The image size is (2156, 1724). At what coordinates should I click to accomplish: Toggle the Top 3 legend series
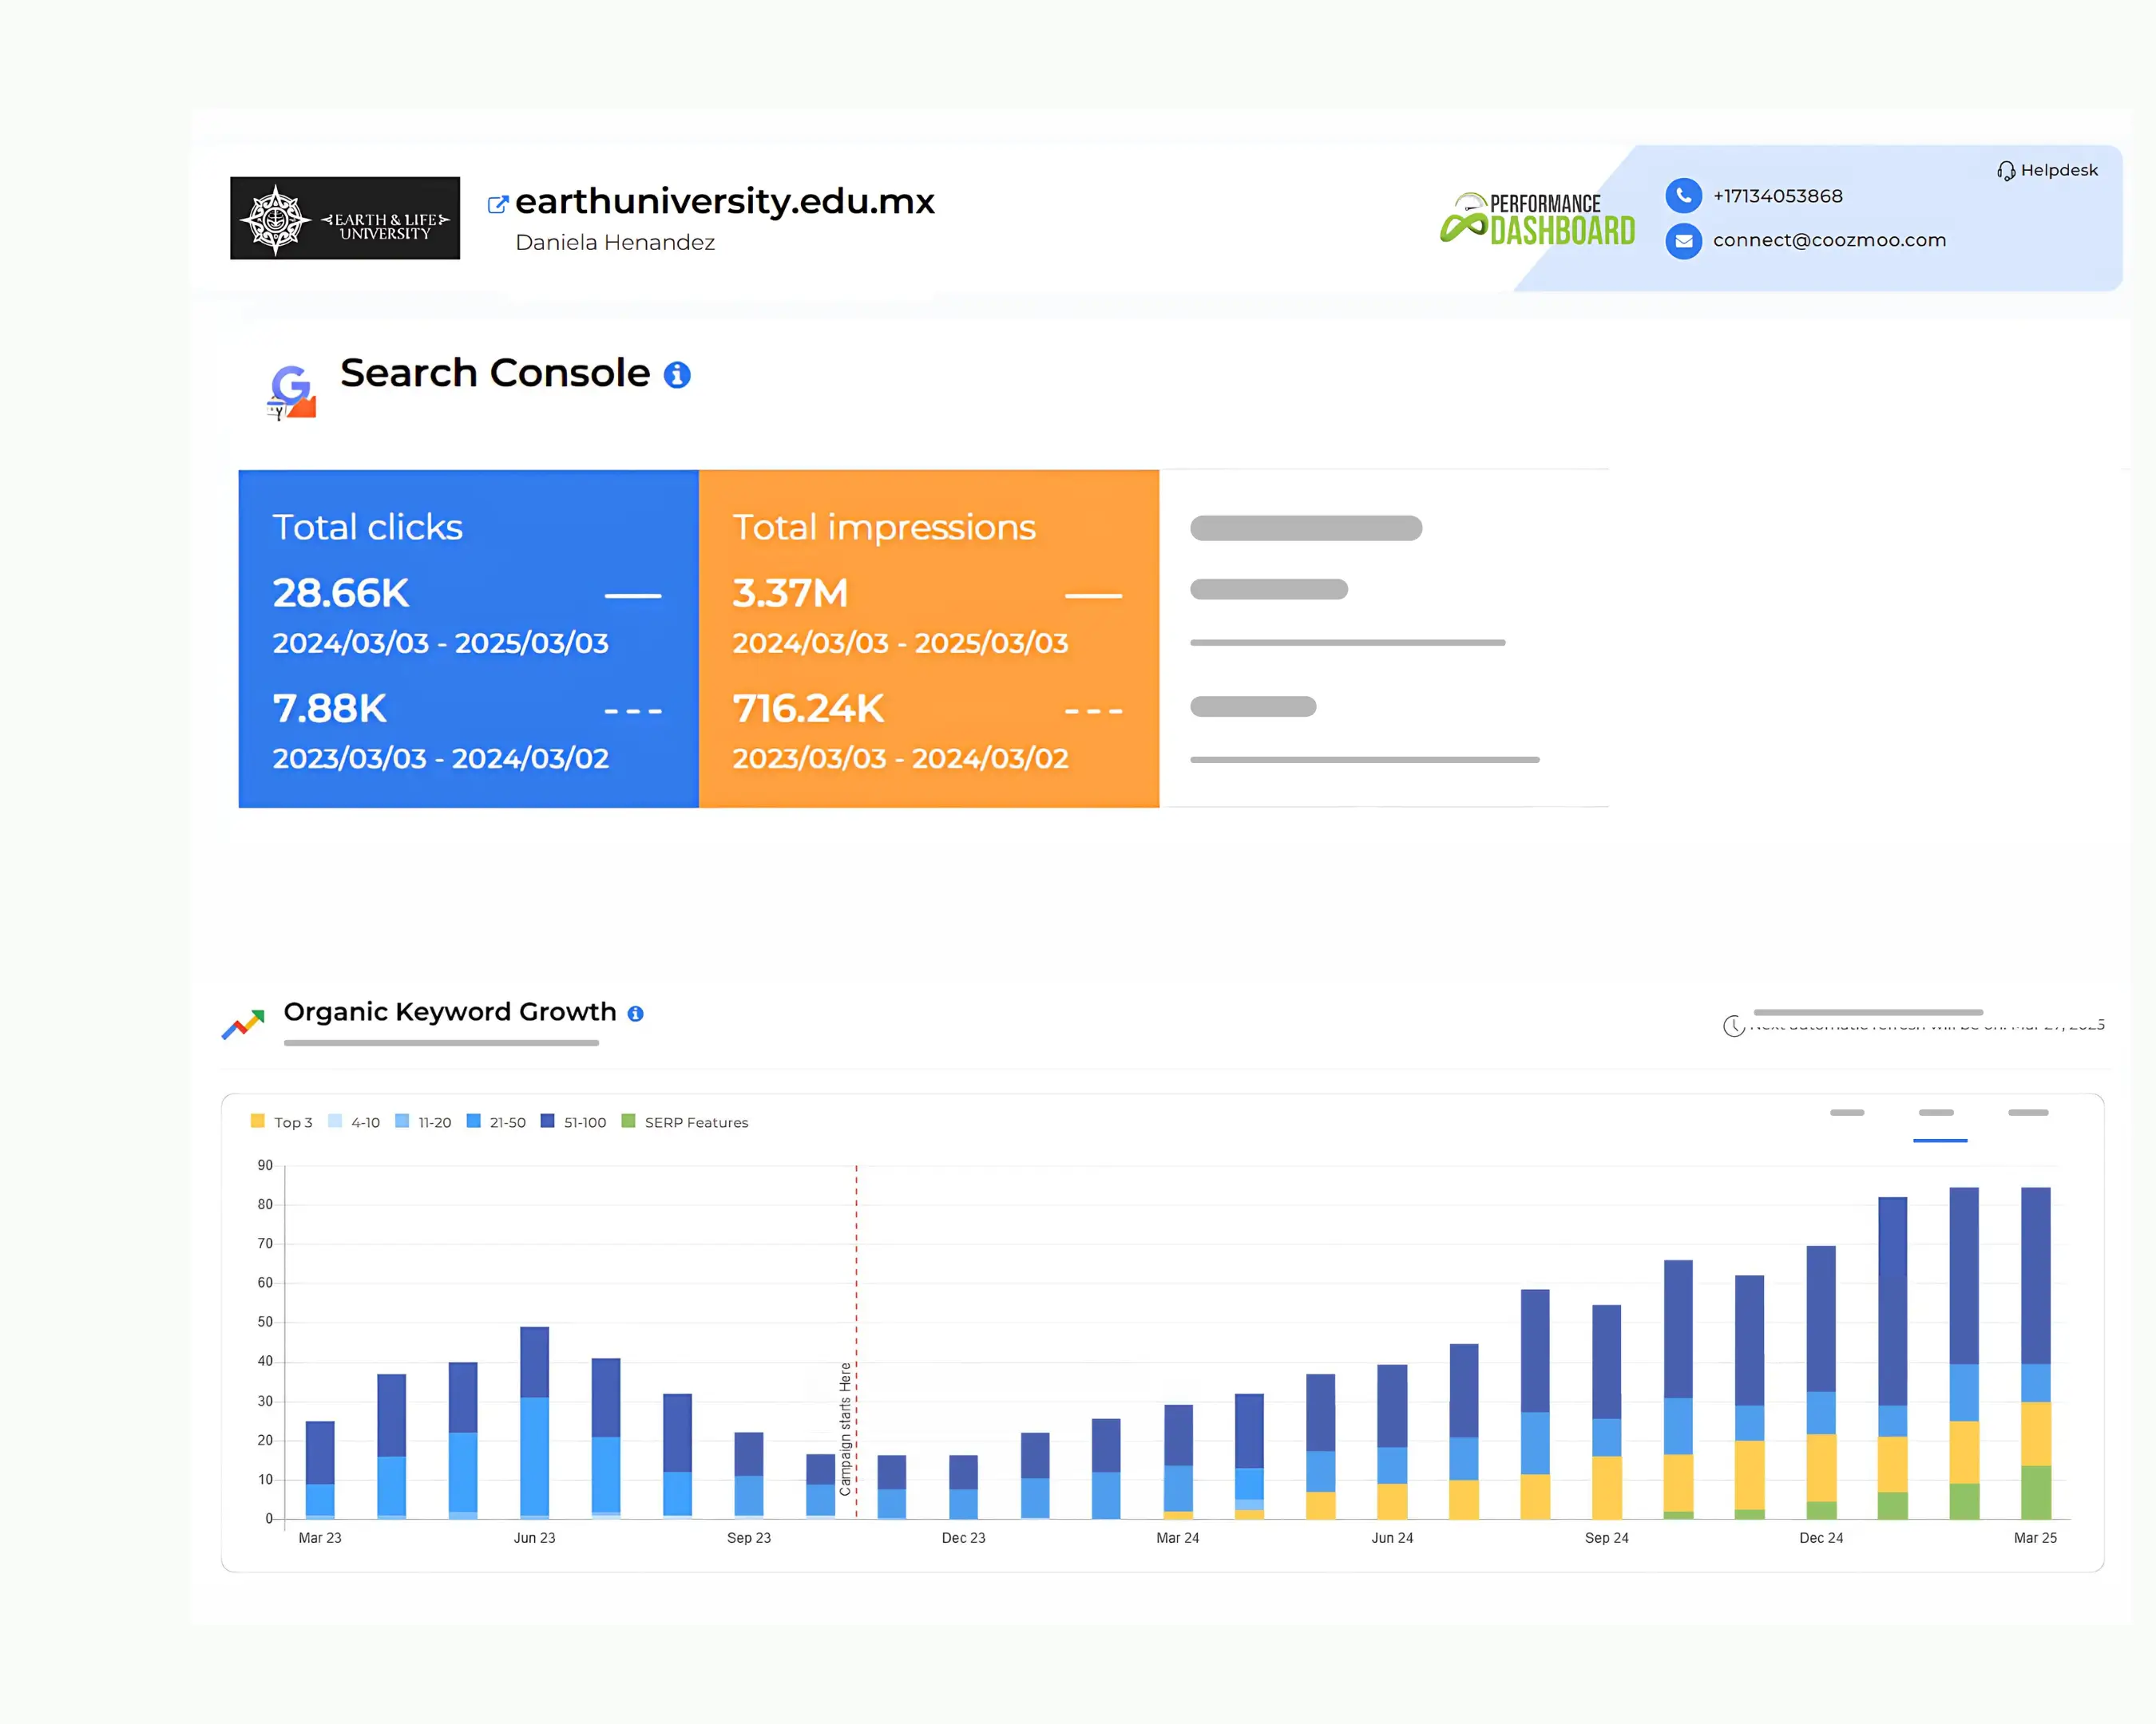(x=281, y=1122)
